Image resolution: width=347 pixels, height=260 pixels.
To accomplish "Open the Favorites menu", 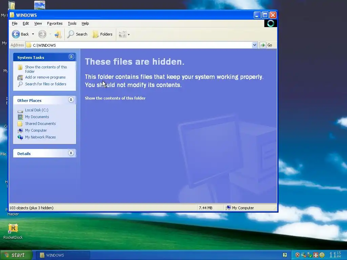I will click(55, 23).
